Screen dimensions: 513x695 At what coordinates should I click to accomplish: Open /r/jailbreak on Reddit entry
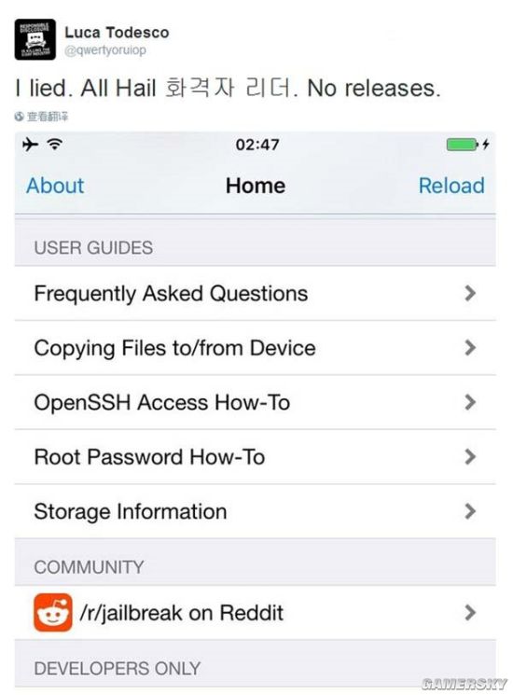(x=256, y=613)
